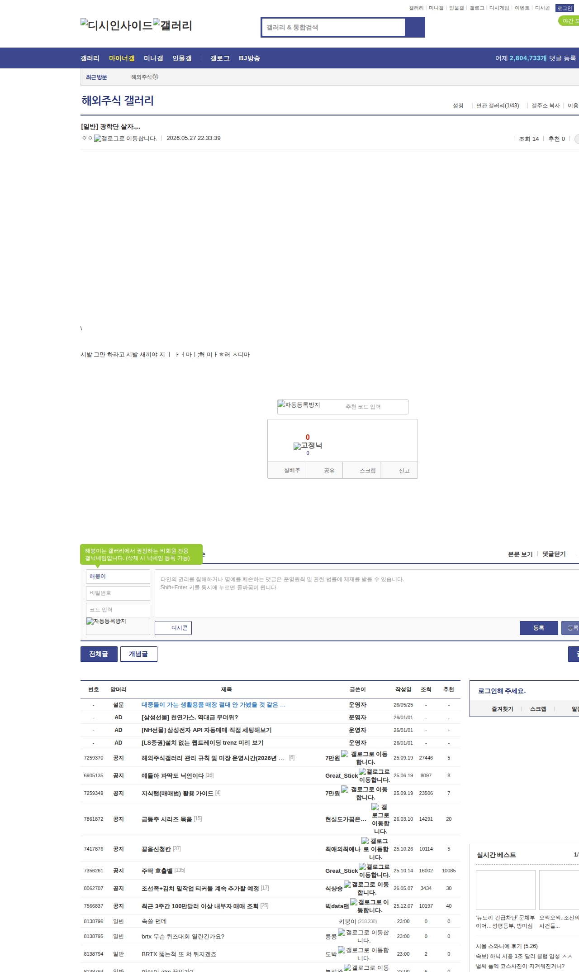
Task: Open gallog icon for 콩콩 author
Action: (364, 936)
